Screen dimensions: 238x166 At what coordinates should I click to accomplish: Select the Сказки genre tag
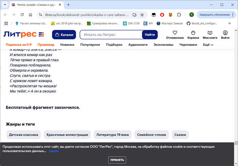(x=180, y=135)
